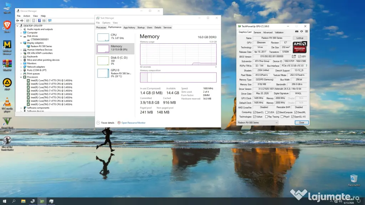This screenshot has height=205, width=365.
Task: Expand the Network adapters node
Action: coord(21,67)
